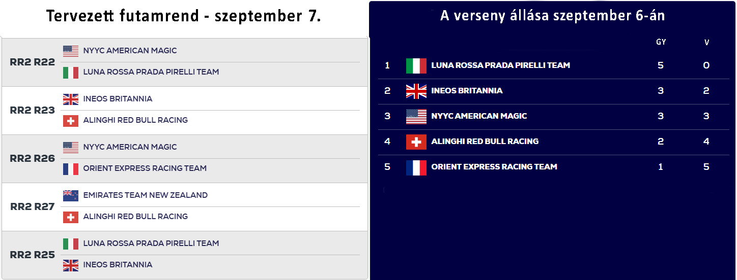Screen dimensions: 737x280
Task: Open Ineos Britannia in the standings table
Action: coord(467,91)
